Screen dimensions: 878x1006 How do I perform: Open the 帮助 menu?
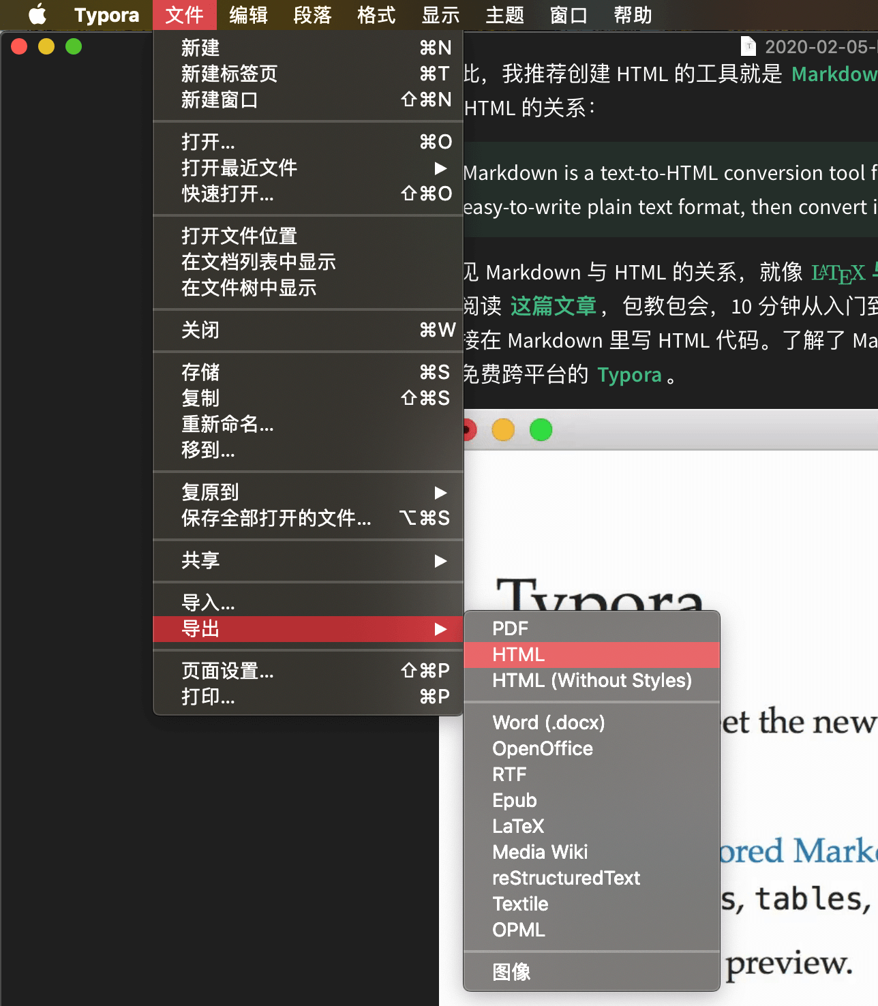[x=633, y=15]
